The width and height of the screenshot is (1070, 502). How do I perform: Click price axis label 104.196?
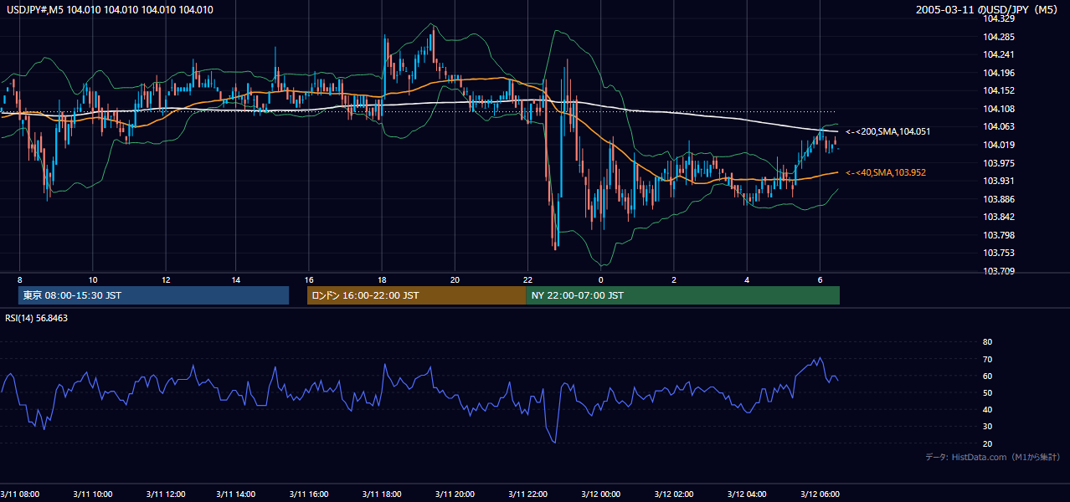[999, 73]
